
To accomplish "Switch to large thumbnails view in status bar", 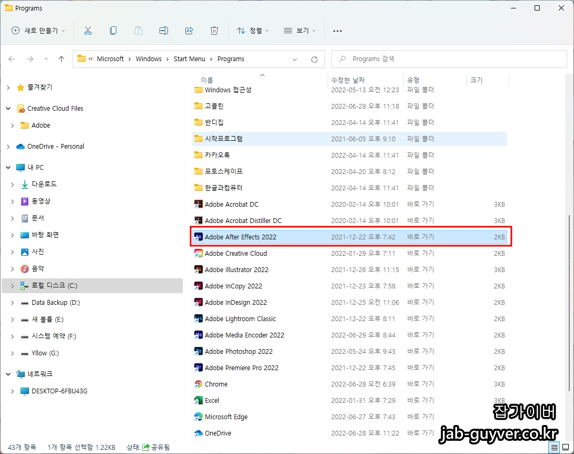I will [x=566, y=447].
